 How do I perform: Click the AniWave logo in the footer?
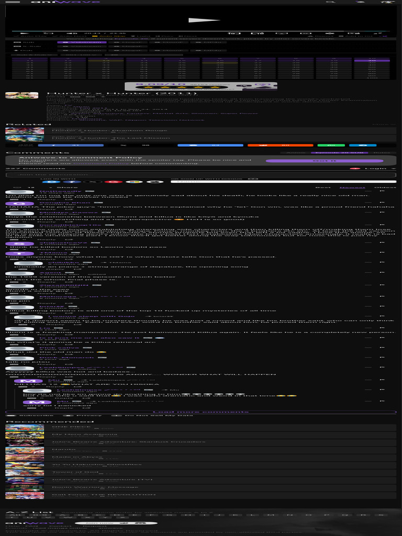point(35,523)
